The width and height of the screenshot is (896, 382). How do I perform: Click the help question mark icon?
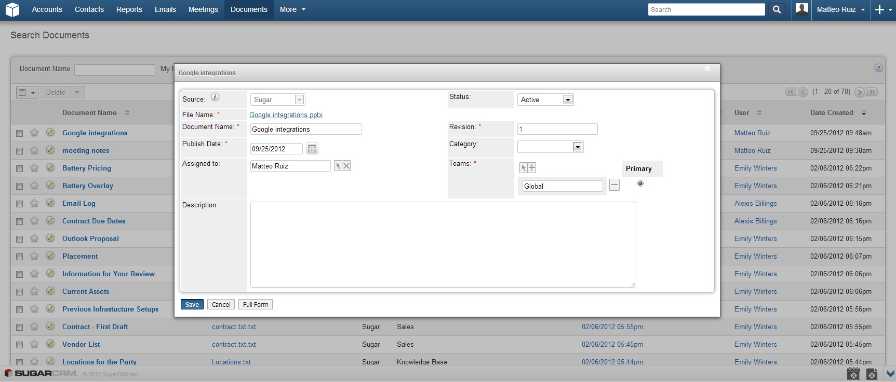879,68
